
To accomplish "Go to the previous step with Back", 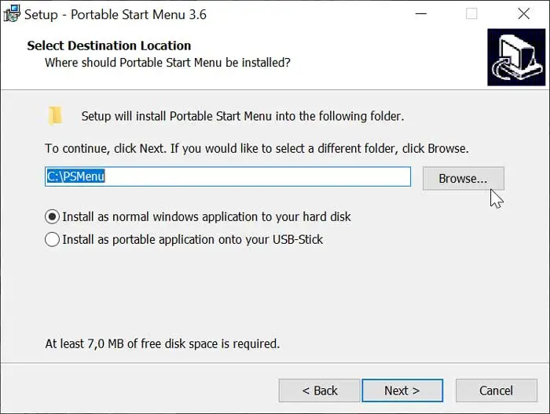I will [320, 390].
